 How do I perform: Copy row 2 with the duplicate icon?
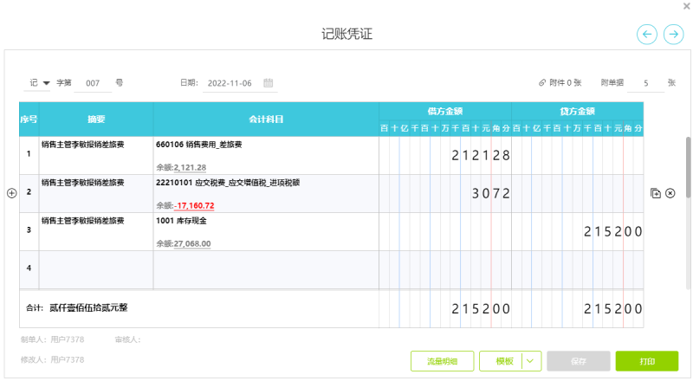tap(655, 193)
